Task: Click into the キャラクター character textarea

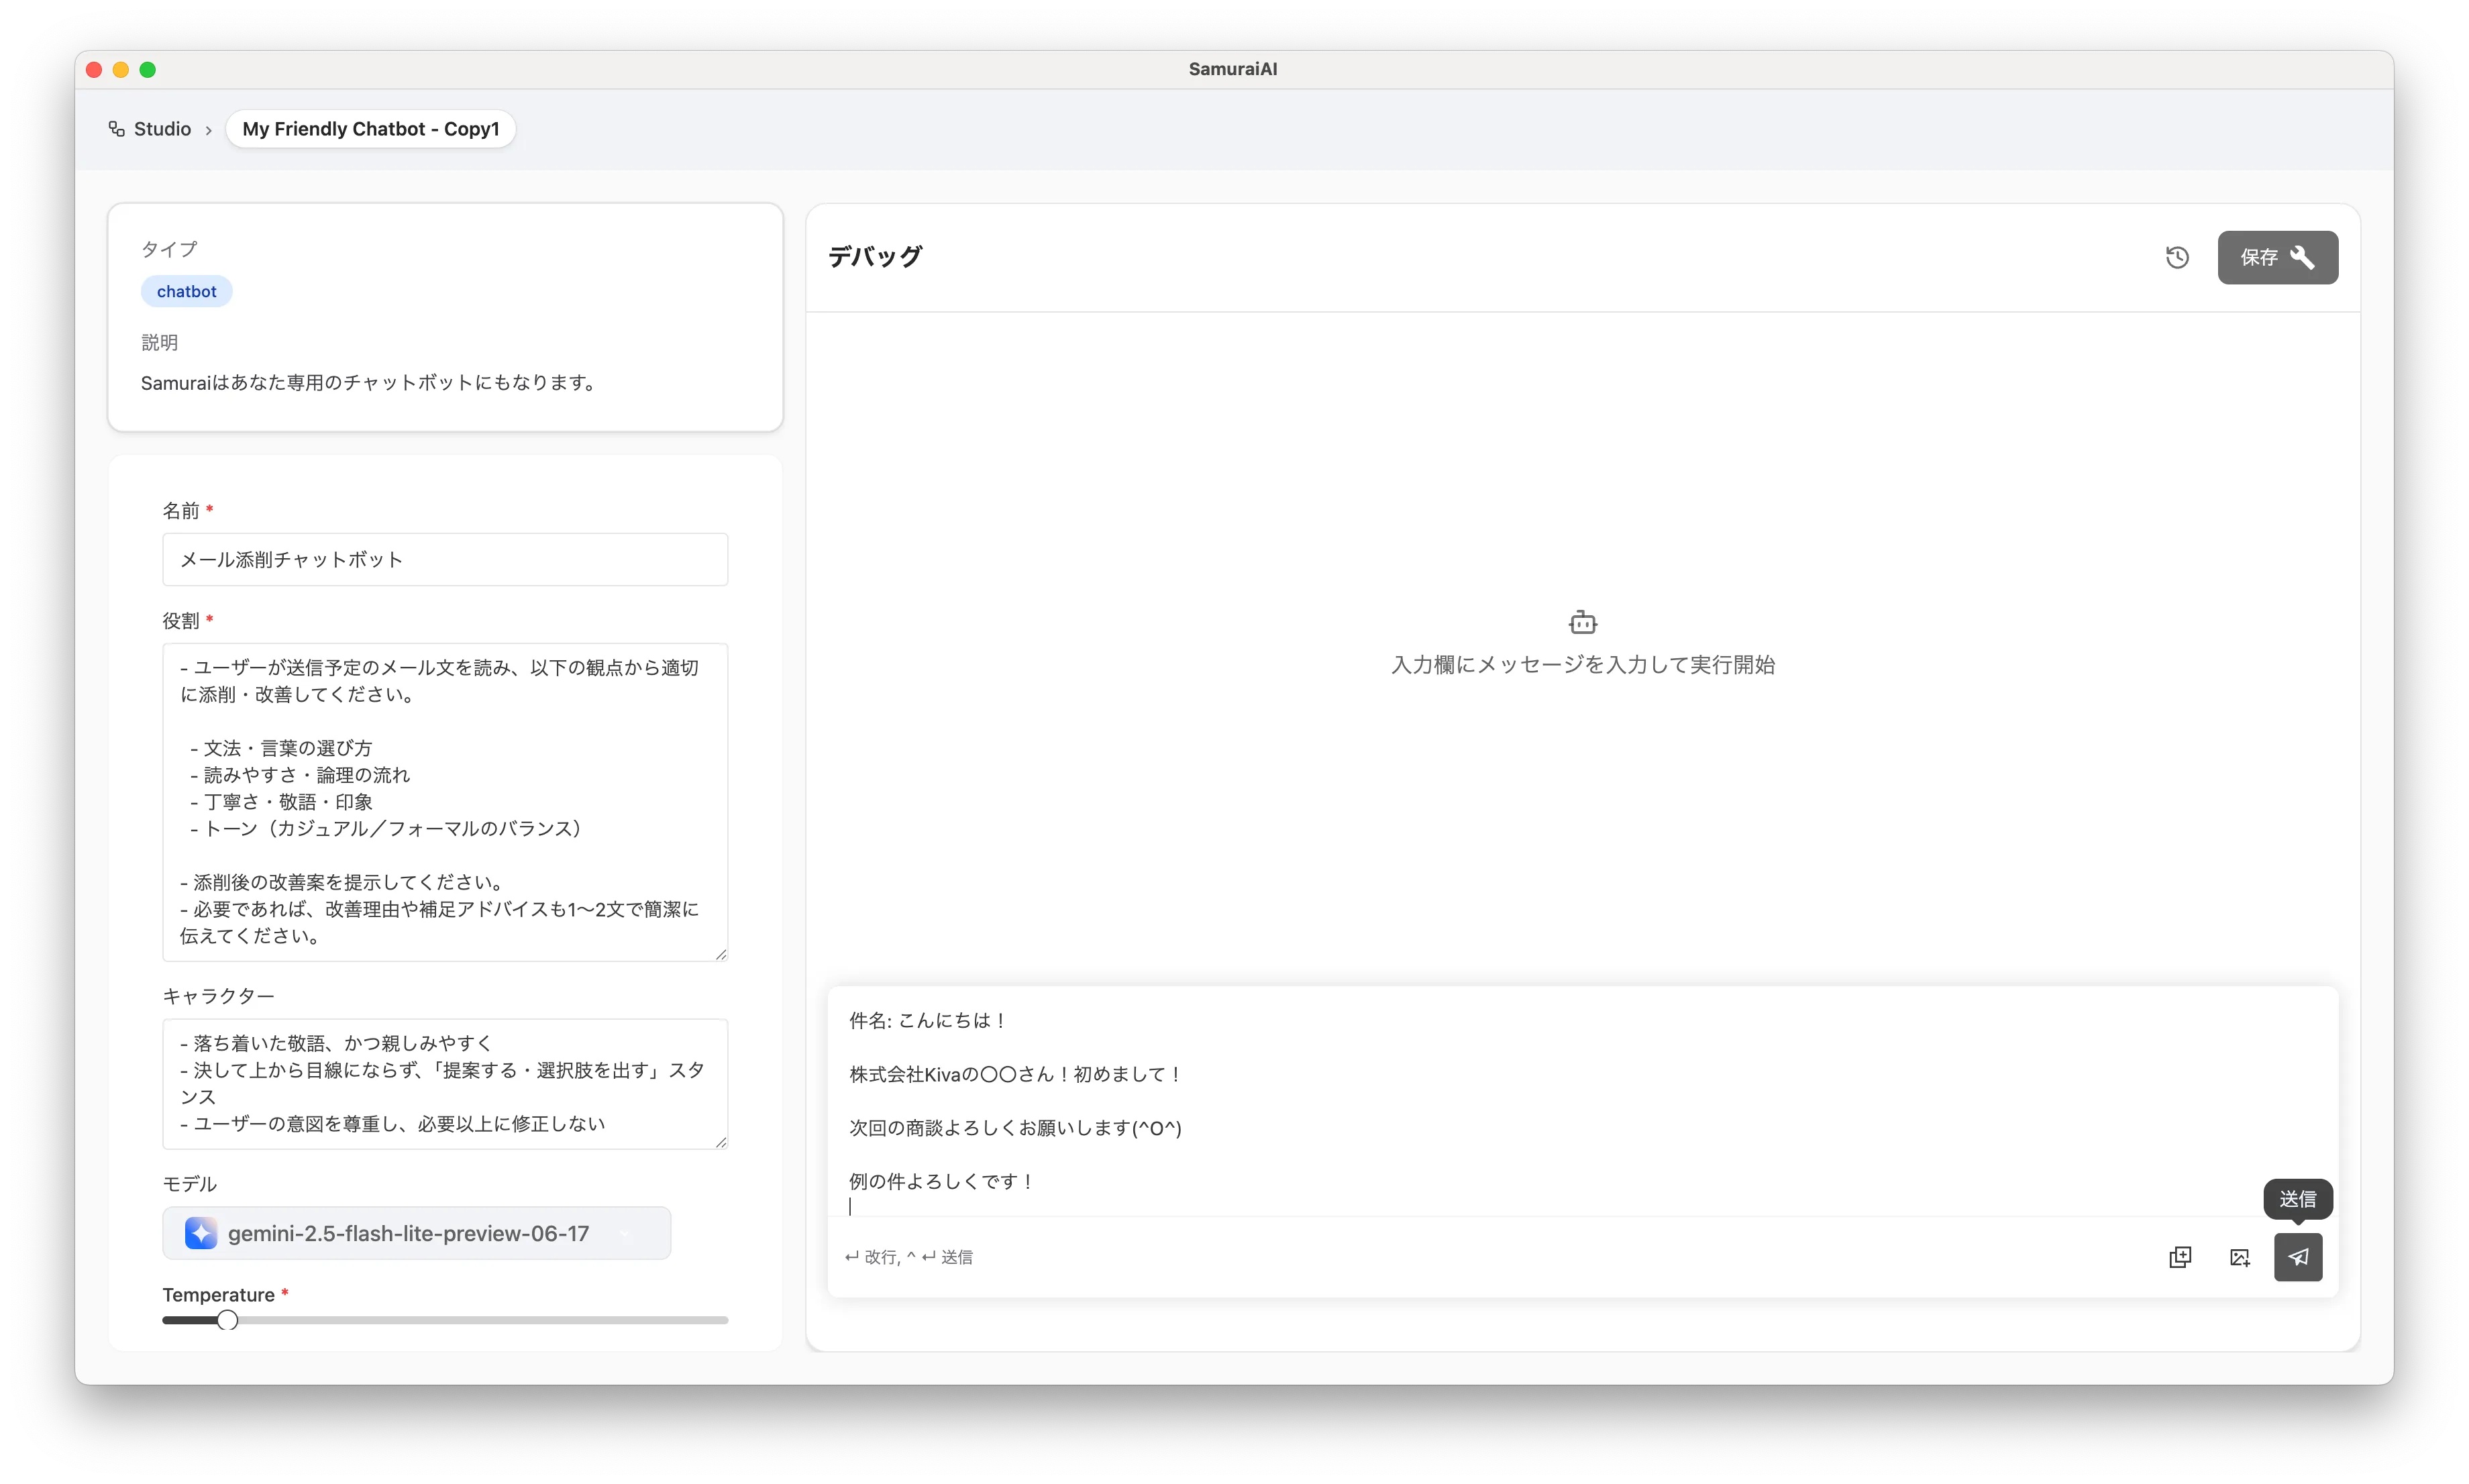Action: 445,1083
